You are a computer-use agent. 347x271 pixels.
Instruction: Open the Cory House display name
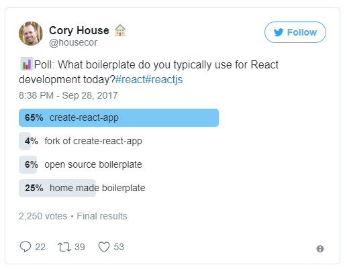click(79, 30)
